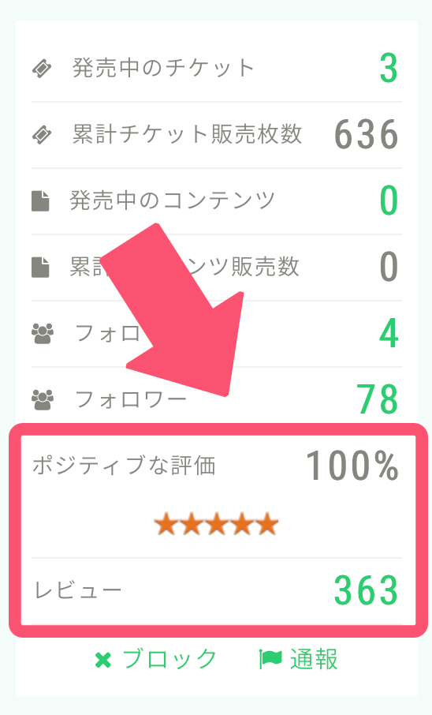
Task: Select the 発売中のチケット label
Action: pos(163,69)
